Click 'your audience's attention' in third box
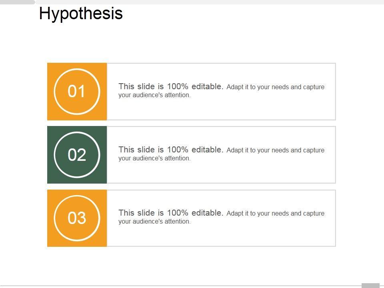The width and height of the screenshot is (384, 288). point(154,222)
